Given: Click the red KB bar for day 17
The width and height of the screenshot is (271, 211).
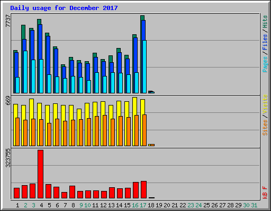Looking at the screenshot, I should (x=143, y=190).
